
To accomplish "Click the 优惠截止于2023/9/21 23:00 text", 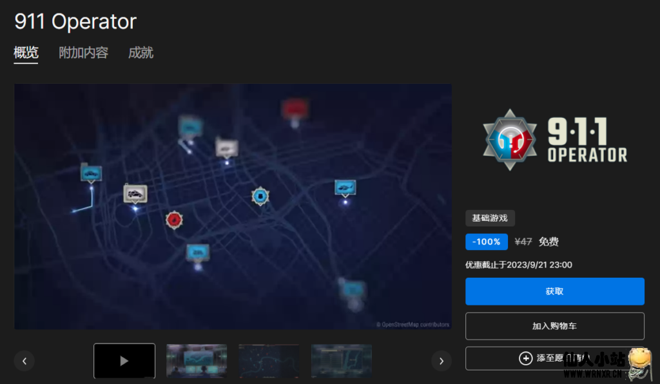I will tap(519, 265).
